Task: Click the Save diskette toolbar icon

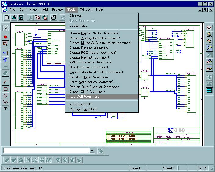Action: coord(21,17)
